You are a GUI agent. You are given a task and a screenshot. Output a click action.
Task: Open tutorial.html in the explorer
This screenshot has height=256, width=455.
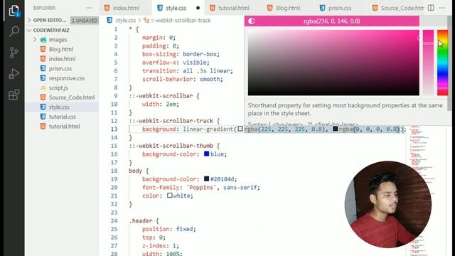pyautogui.click(x=64, y=127)
